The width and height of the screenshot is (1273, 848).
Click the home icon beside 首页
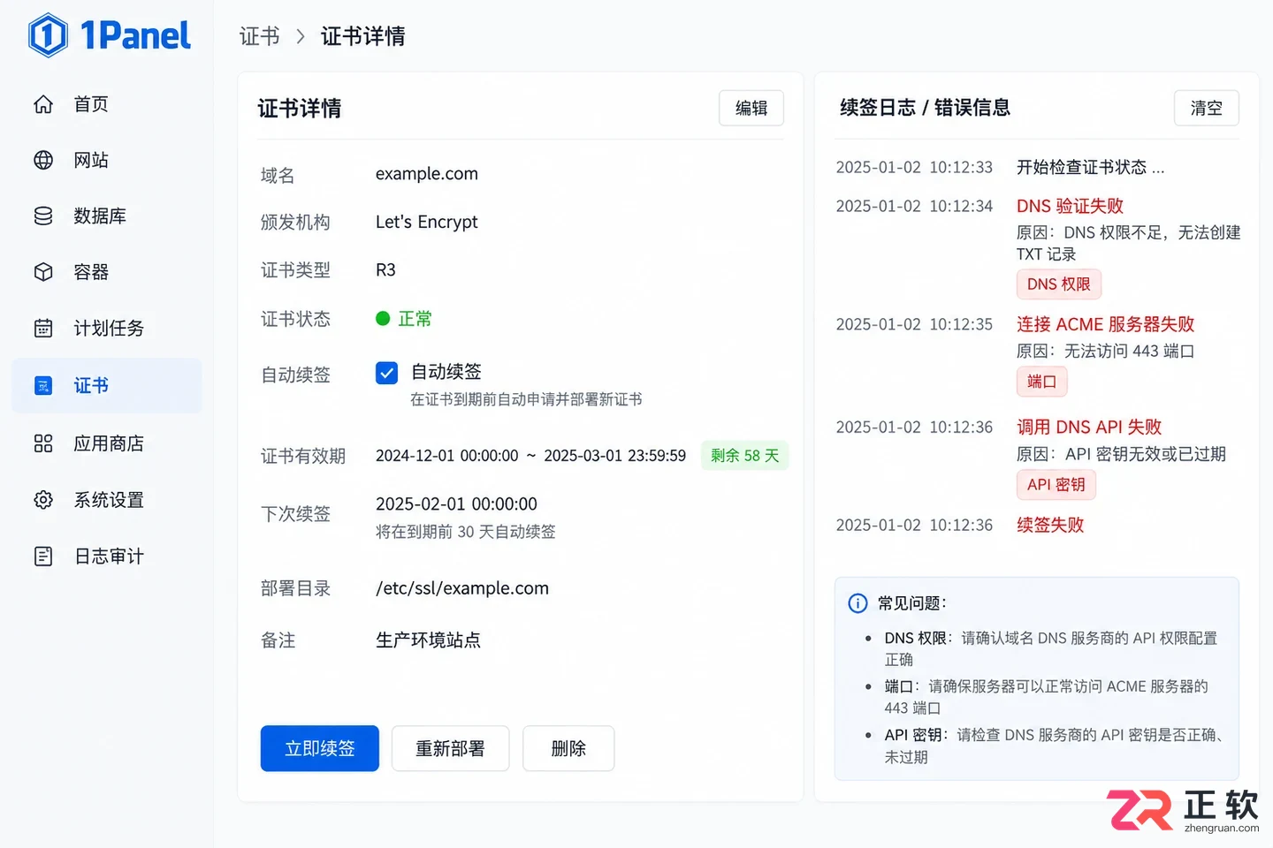tap(43, 104)
